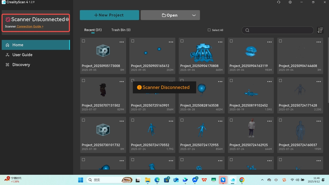Switch to the Trash Bin tab
This screenshot has height=185, width=329.
pyautogui.click(x=121, y=30)
